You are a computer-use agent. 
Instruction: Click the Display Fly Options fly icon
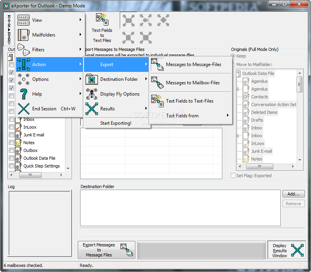pyautogui.click(x=91, y=94)
